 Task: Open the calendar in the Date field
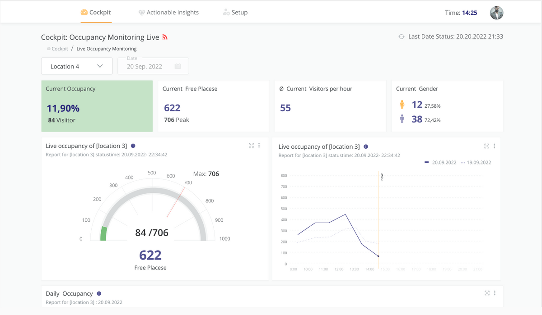point(178,66)
